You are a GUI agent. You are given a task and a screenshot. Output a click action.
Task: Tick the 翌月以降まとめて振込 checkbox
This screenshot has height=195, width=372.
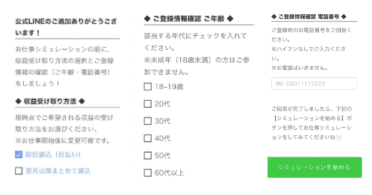(19, 171)
